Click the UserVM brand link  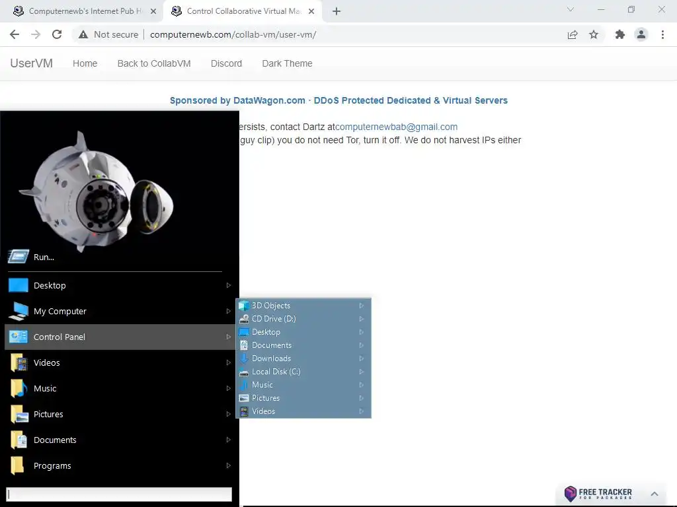tap(32, 63)
